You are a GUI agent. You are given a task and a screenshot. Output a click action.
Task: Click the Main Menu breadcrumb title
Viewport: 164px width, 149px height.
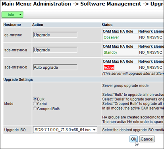[83, 4]
